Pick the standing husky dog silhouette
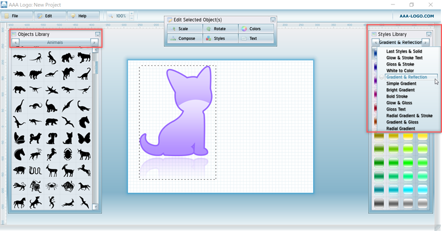 tap(35, 138)
